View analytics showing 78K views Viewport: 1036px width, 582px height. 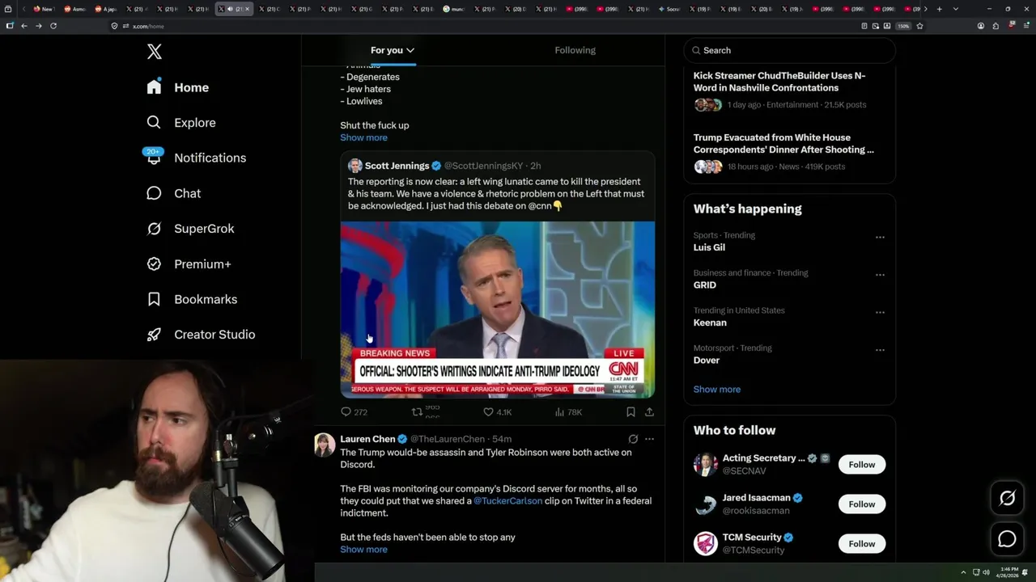[568, 412]
